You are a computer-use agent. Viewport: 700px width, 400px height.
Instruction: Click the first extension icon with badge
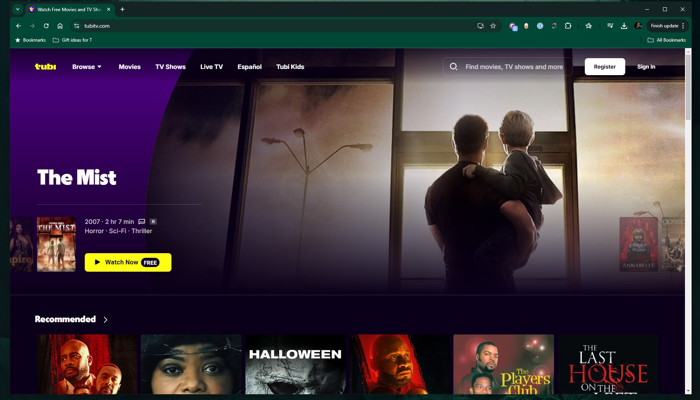[x=513, y=26]
